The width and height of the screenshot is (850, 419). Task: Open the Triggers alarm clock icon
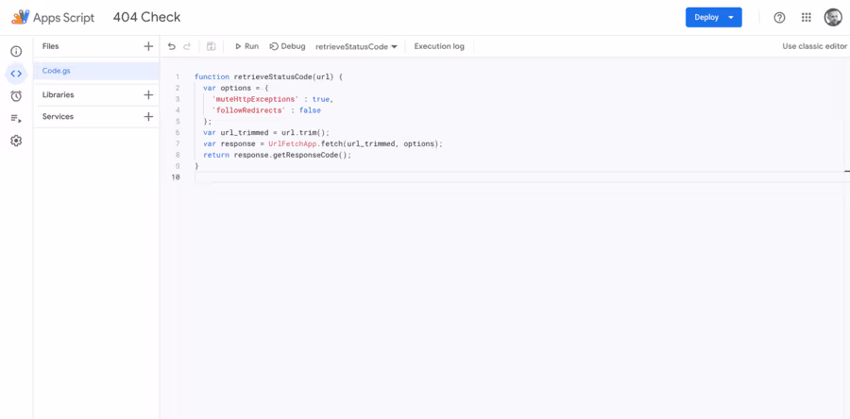click(x=16, y=96)
